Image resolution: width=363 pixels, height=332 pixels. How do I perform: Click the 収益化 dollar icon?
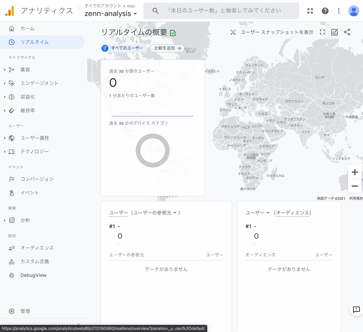click(12, 97)
